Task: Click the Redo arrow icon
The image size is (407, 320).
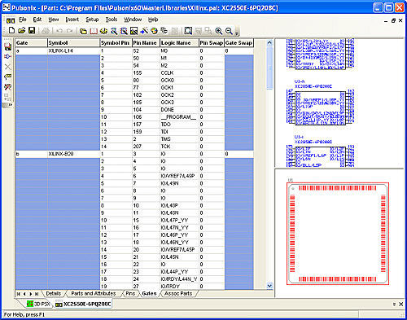Action: (x=69, y=31)
